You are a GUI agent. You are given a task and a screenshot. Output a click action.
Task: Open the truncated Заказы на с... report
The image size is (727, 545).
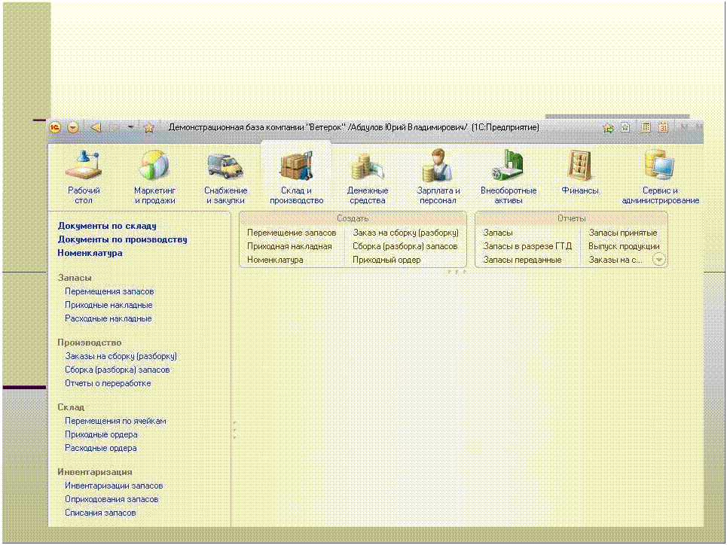616,260
